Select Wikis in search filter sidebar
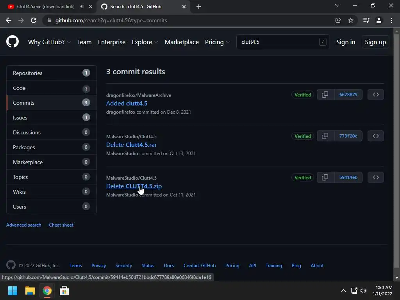 pyautogui.click(x=52, y=191)
